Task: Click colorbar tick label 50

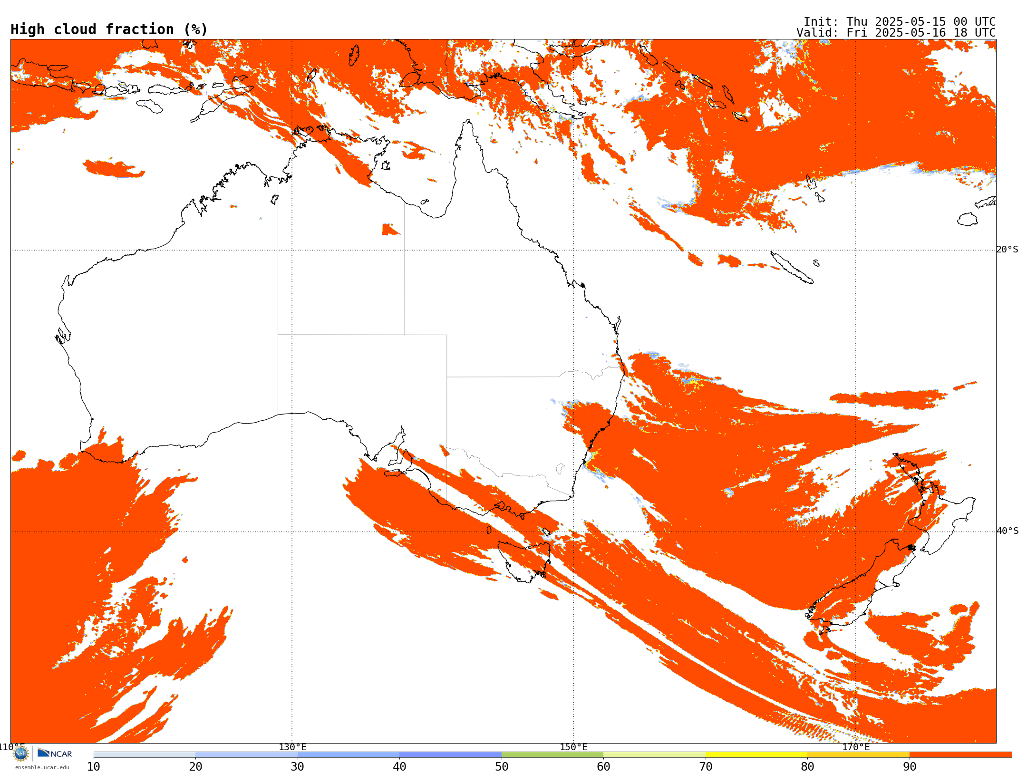Action: 502,766
